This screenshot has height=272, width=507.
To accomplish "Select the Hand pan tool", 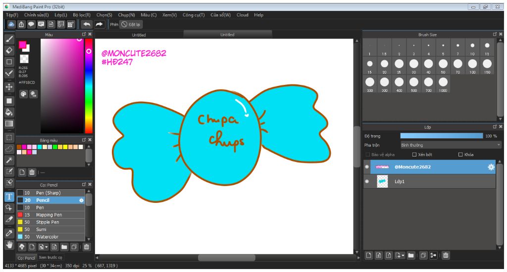I will (x=9, y=245).
